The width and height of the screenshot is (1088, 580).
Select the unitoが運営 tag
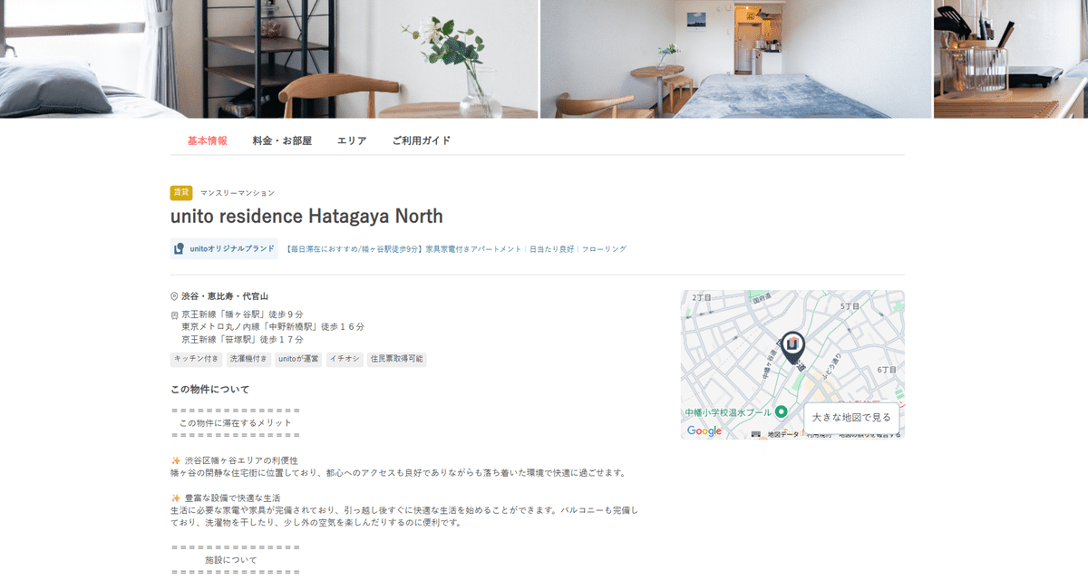(x=298, y=359)
